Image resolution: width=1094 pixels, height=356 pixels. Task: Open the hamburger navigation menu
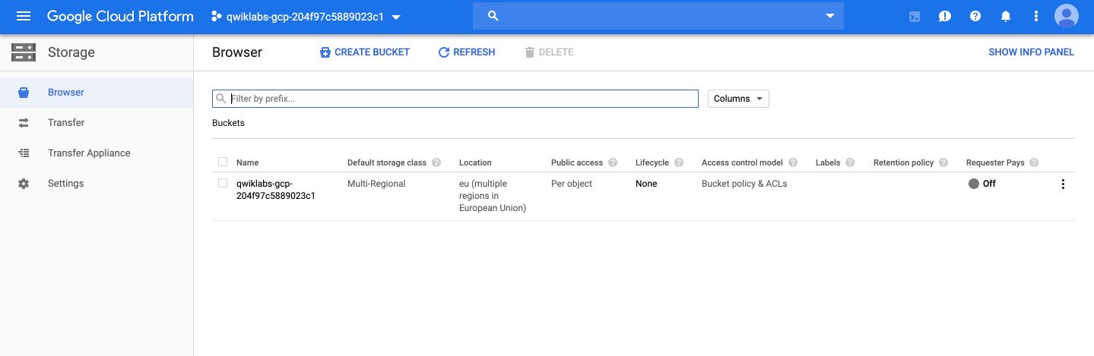pos(23,16)
